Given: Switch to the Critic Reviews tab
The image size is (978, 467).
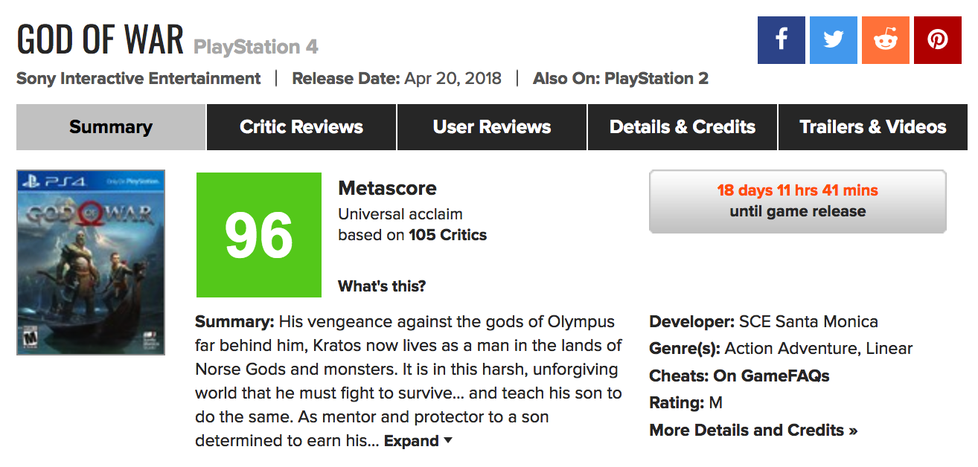Looking at the screenshot, I should pyautogui.click(x=301, y=127).
